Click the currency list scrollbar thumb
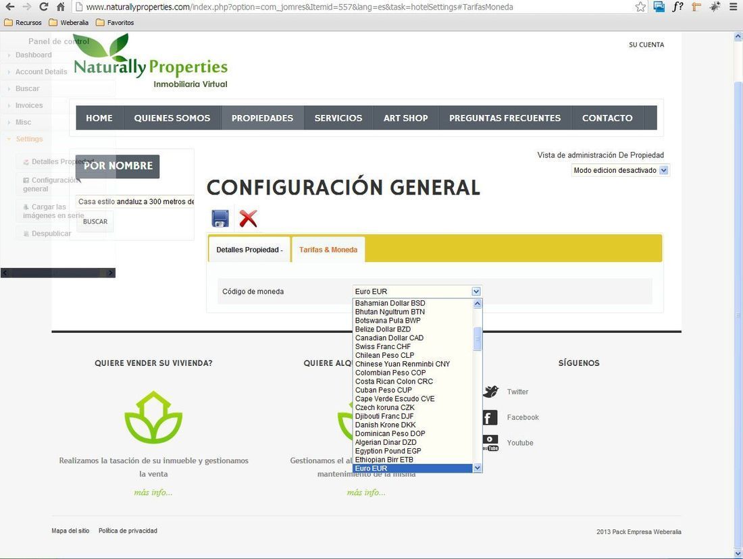Screen dimensions: 743x559 pyautogui.click(x=477, y=339)
